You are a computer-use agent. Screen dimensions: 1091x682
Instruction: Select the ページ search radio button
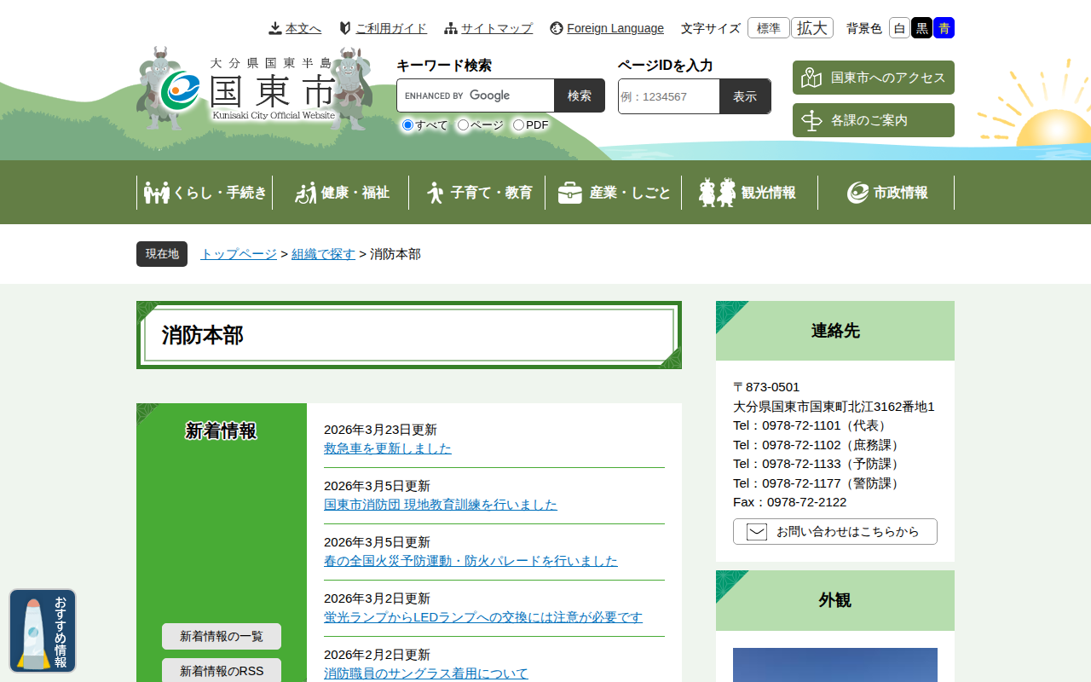pyautogui.click(x=464, y=125)
